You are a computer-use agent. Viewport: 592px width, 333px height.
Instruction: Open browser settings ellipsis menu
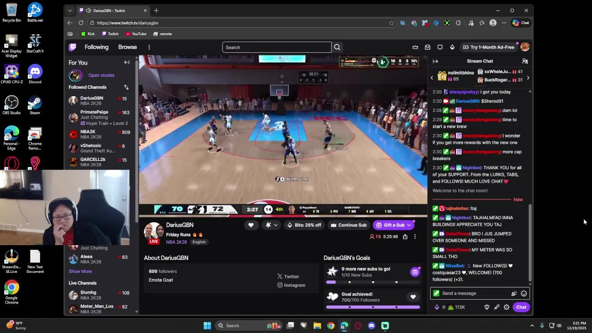click(x=504, y=23)
